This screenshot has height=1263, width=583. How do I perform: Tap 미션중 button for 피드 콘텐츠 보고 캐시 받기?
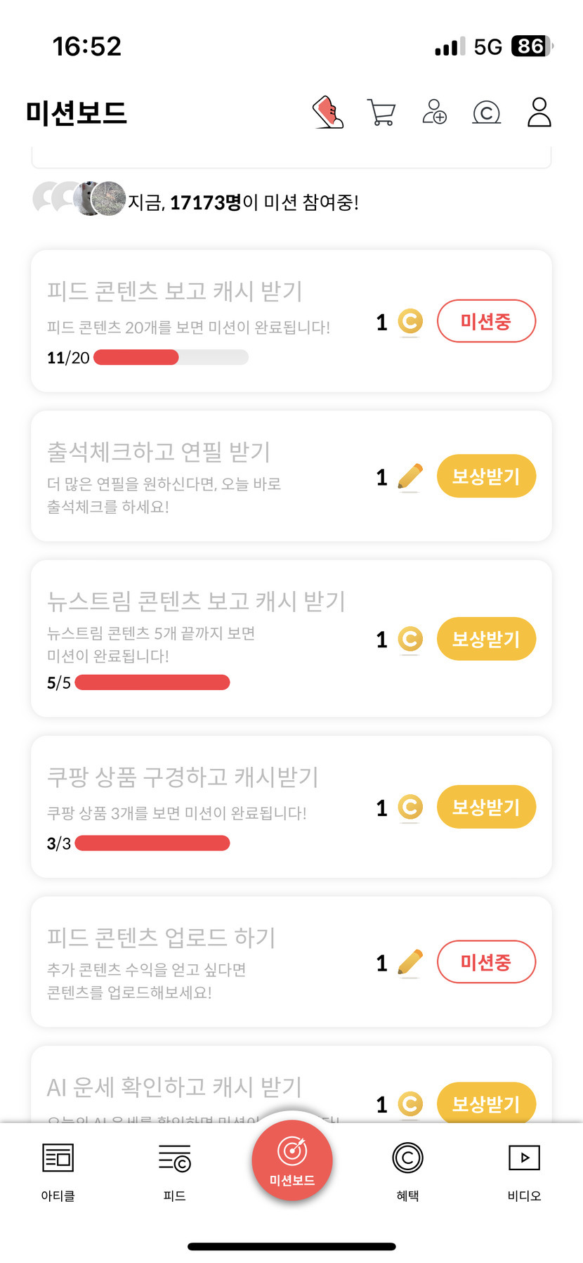(x=486, y=322)
